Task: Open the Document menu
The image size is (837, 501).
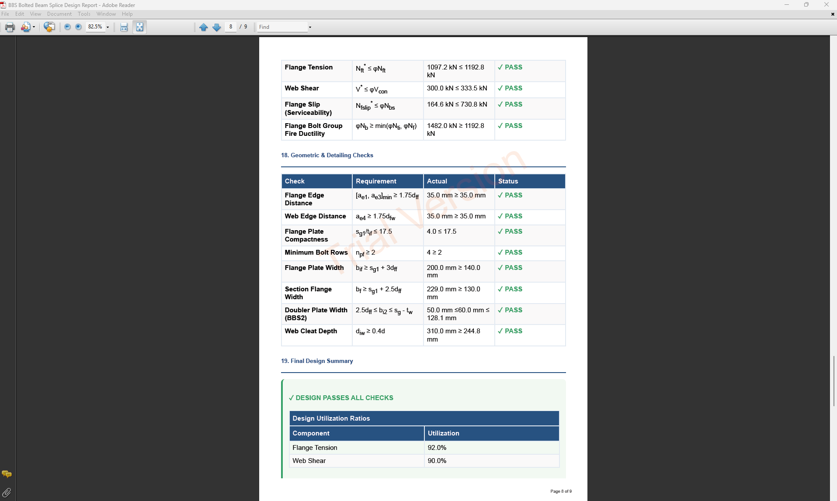Action: [x=59, y=14]
